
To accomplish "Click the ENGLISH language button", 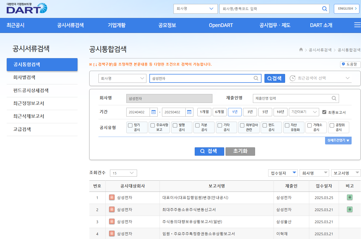I will [347, 9].
